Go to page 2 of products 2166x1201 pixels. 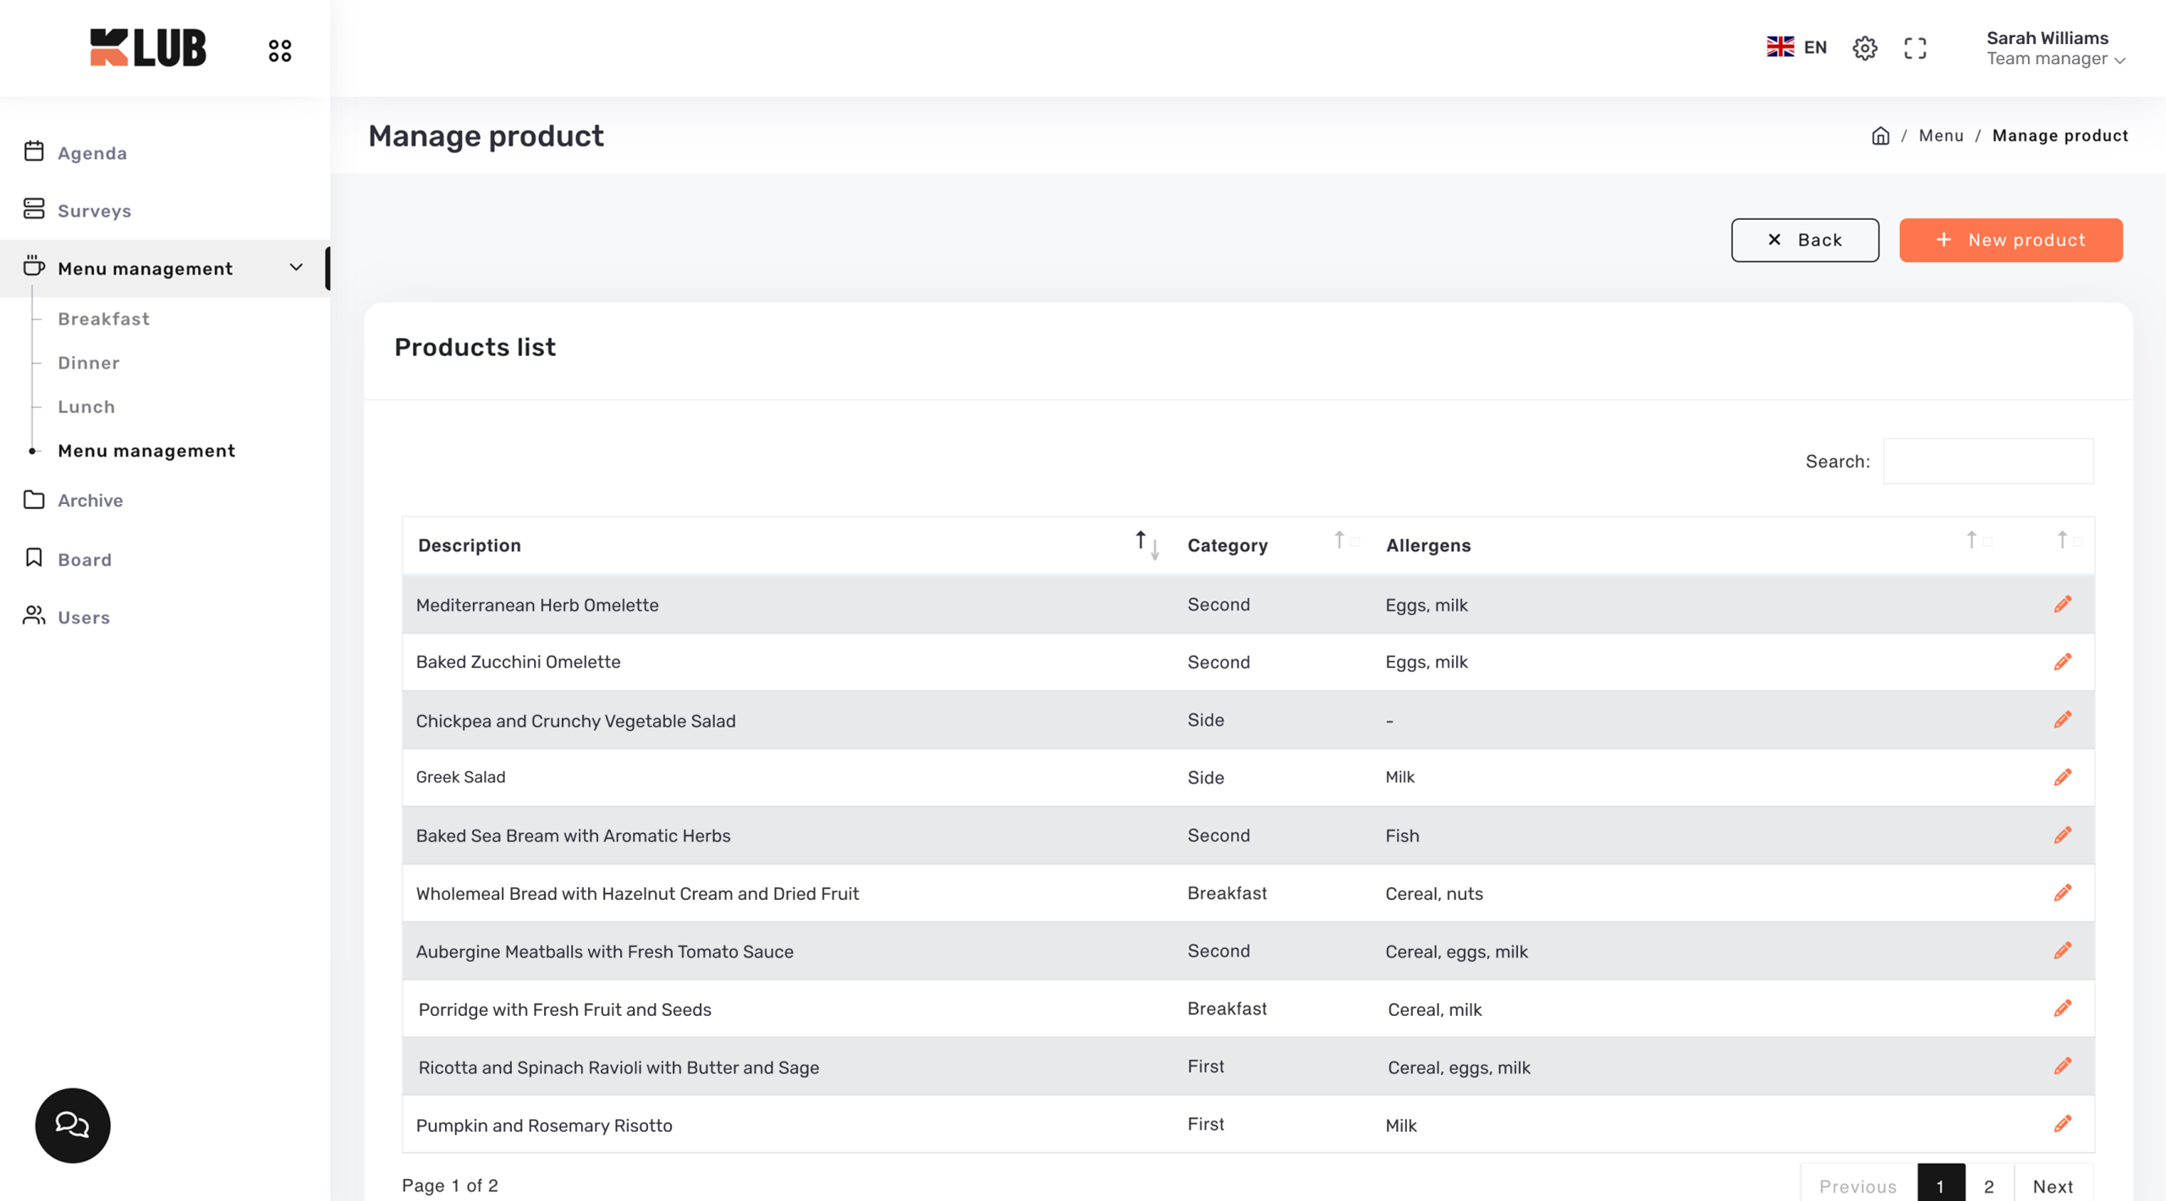pos(1988,1186)
